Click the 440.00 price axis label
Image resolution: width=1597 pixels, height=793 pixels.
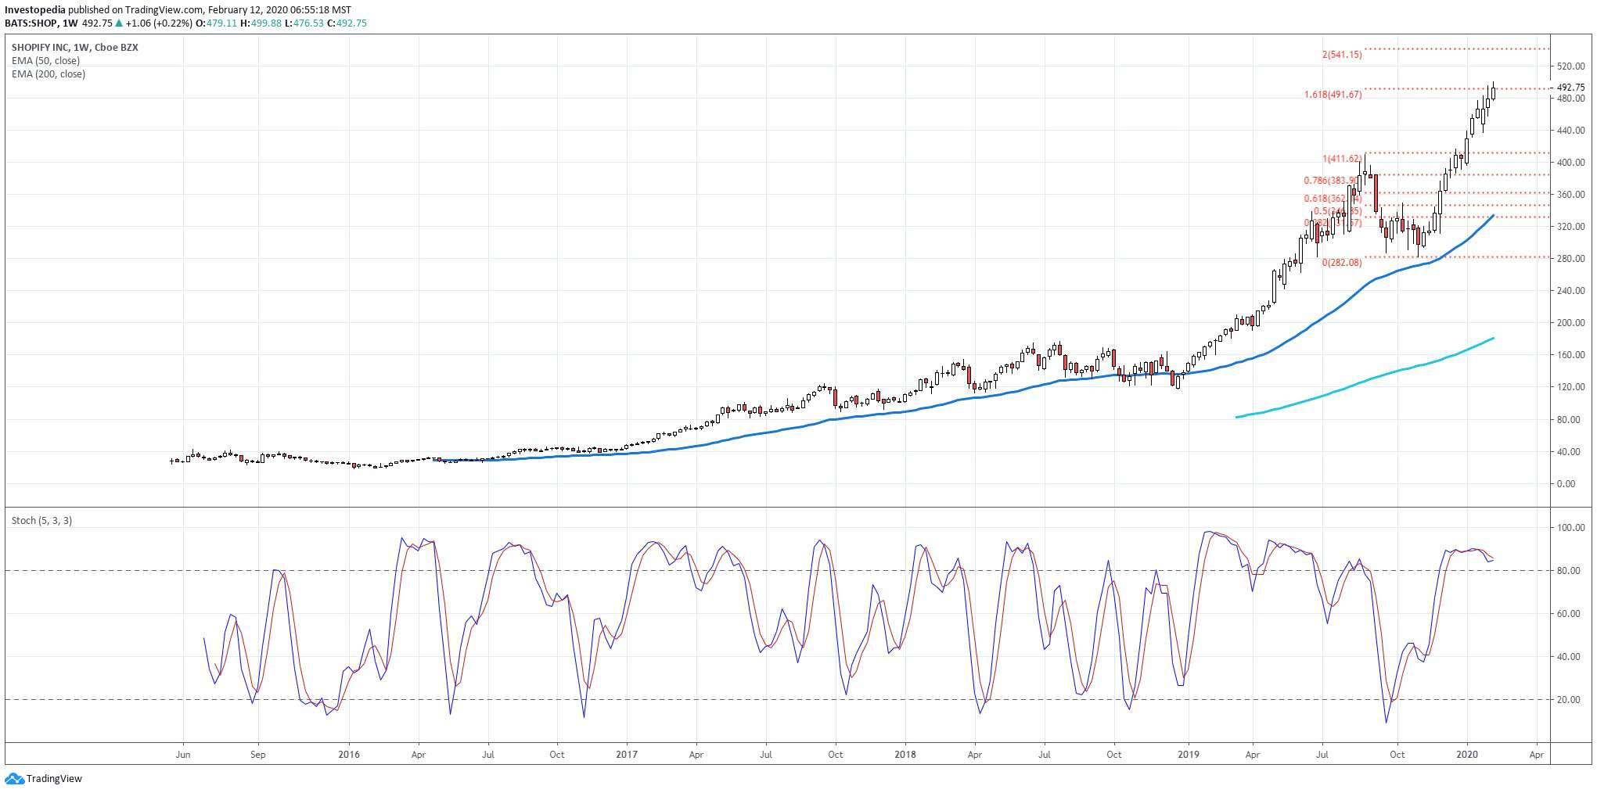tap(1571, 131)
